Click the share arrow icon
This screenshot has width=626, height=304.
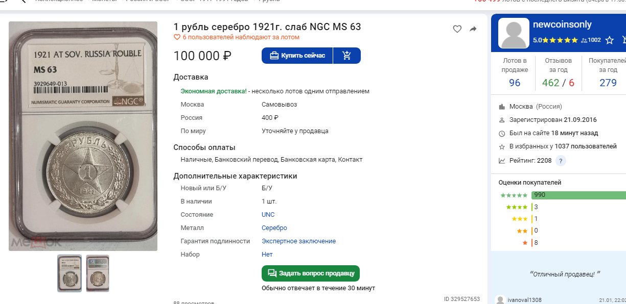[x=473, y=29]
